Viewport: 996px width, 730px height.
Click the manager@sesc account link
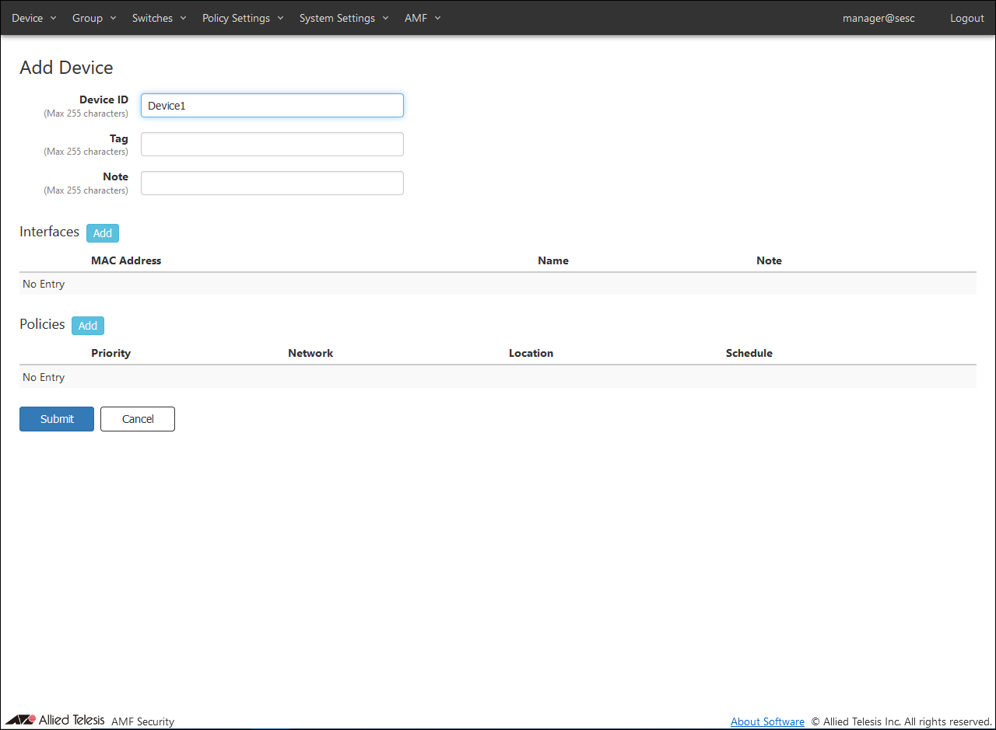click(x=879, y=18)
